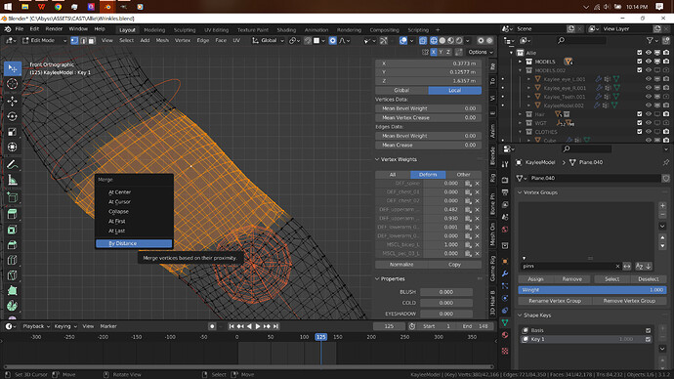Toggle the Key 1 shape key checkbox
The image size is (674, 379).
[x=648, y=339]
